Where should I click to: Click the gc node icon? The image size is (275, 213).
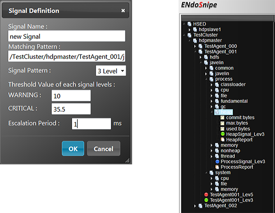(x=217, y=107)
